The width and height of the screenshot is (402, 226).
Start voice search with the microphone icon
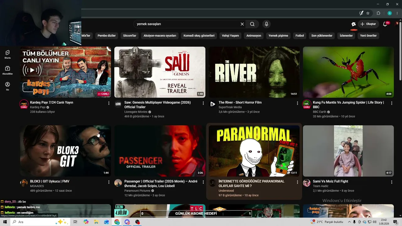tap(266, 24)
